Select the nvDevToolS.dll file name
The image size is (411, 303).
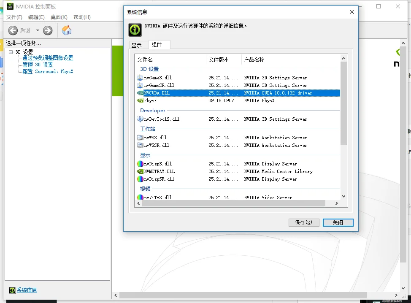(x=162, y=119)
